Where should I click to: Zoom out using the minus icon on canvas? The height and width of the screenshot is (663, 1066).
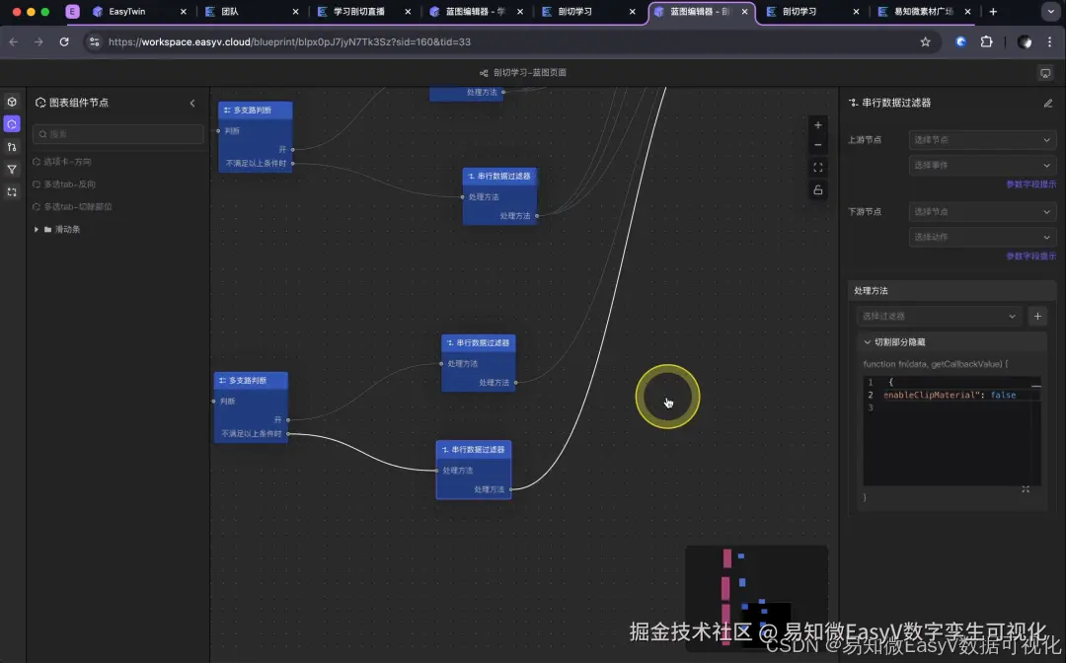pyautogui.click(x=817, y=145)
